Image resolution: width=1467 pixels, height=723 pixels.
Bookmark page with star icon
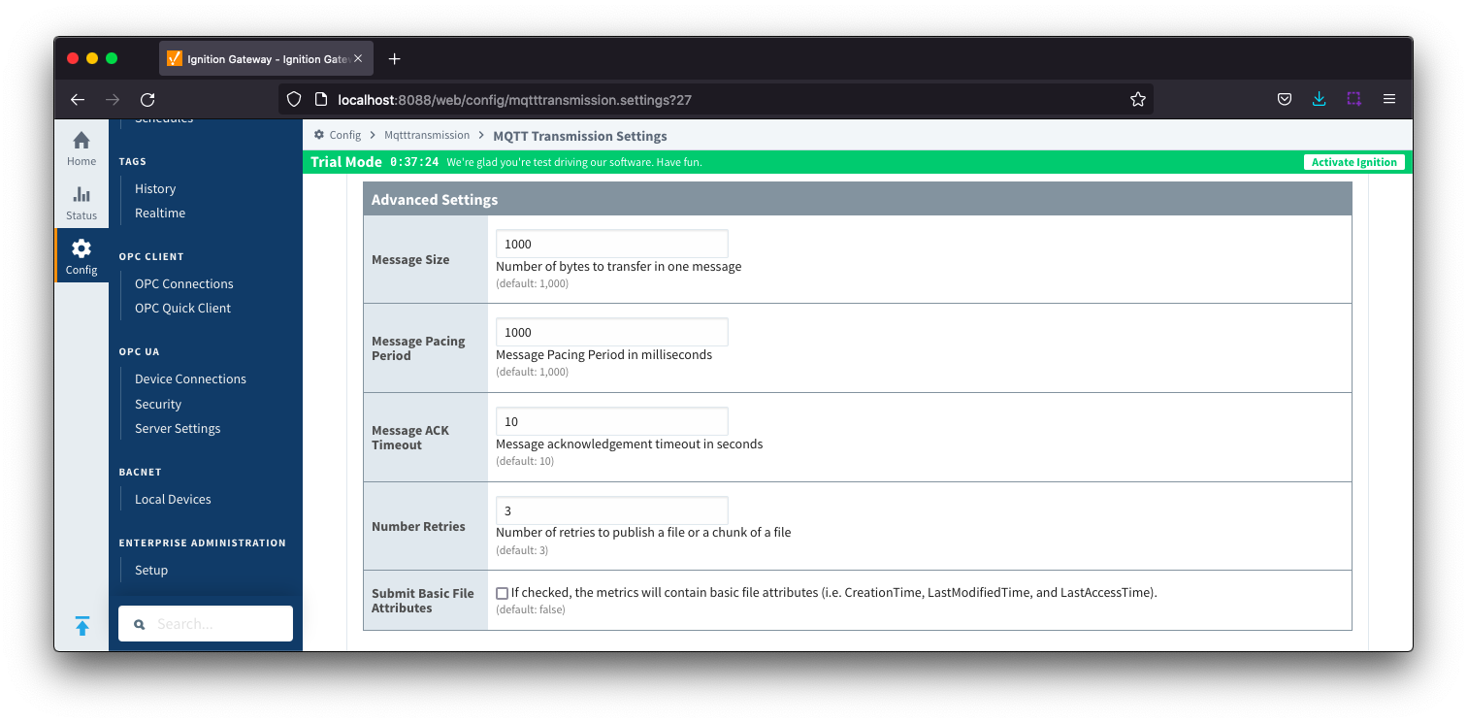(1138, 99)
